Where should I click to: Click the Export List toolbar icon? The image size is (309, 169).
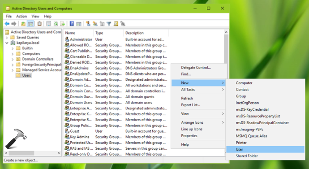(63, 24)
